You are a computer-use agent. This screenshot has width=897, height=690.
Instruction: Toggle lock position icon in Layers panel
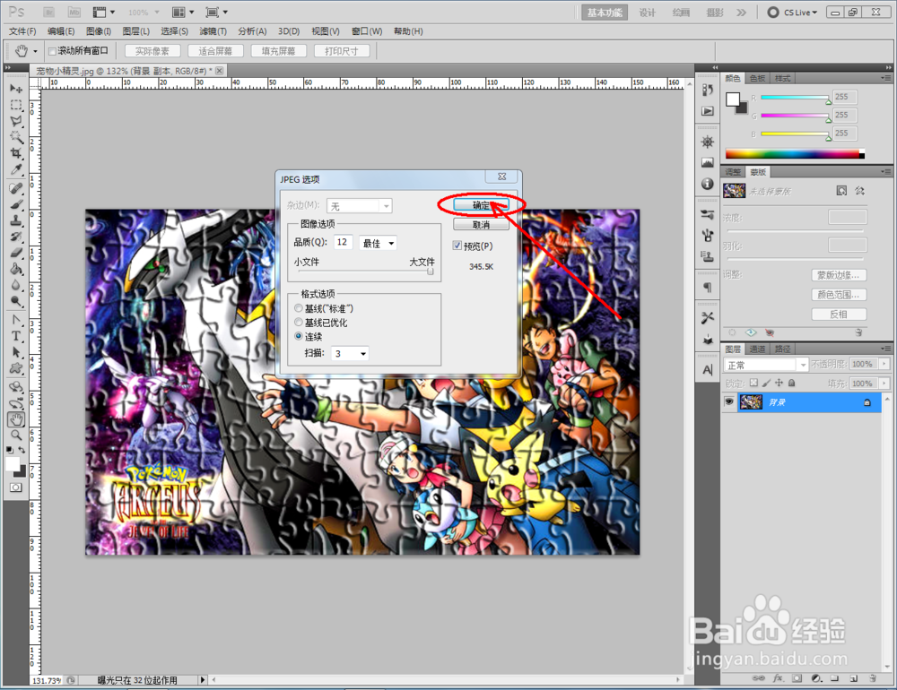pos(779,383)
